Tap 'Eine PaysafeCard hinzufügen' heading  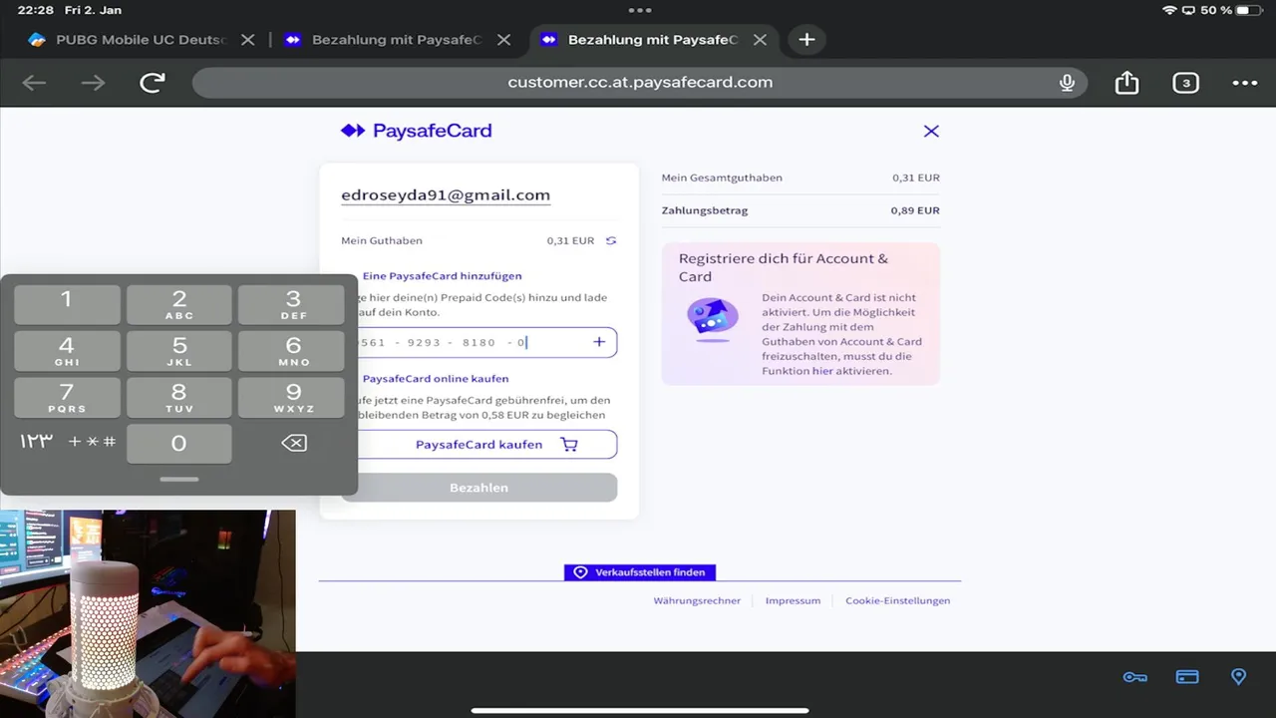click(442, 276)
